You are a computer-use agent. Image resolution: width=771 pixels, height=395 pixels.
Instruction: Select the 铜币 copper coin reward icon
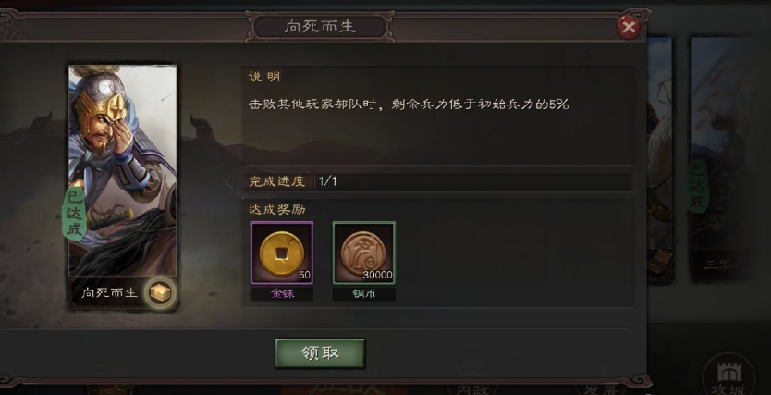click(364, 253)
